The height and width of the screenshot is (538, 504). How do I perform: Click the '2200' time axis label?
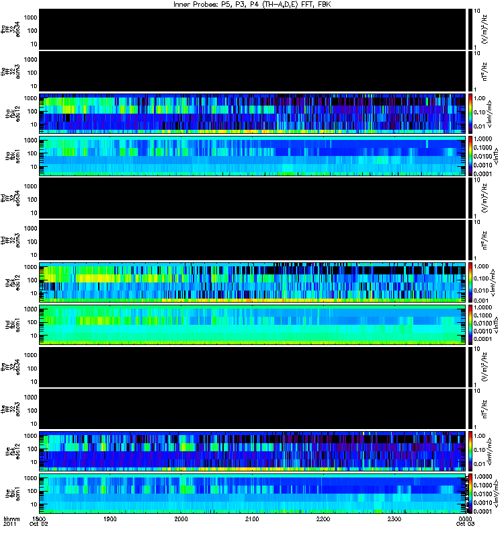click(323, 519)
